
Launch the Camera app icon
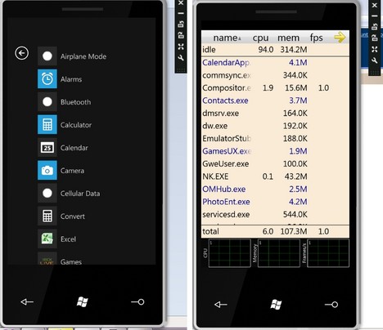[x=47, y=171]
